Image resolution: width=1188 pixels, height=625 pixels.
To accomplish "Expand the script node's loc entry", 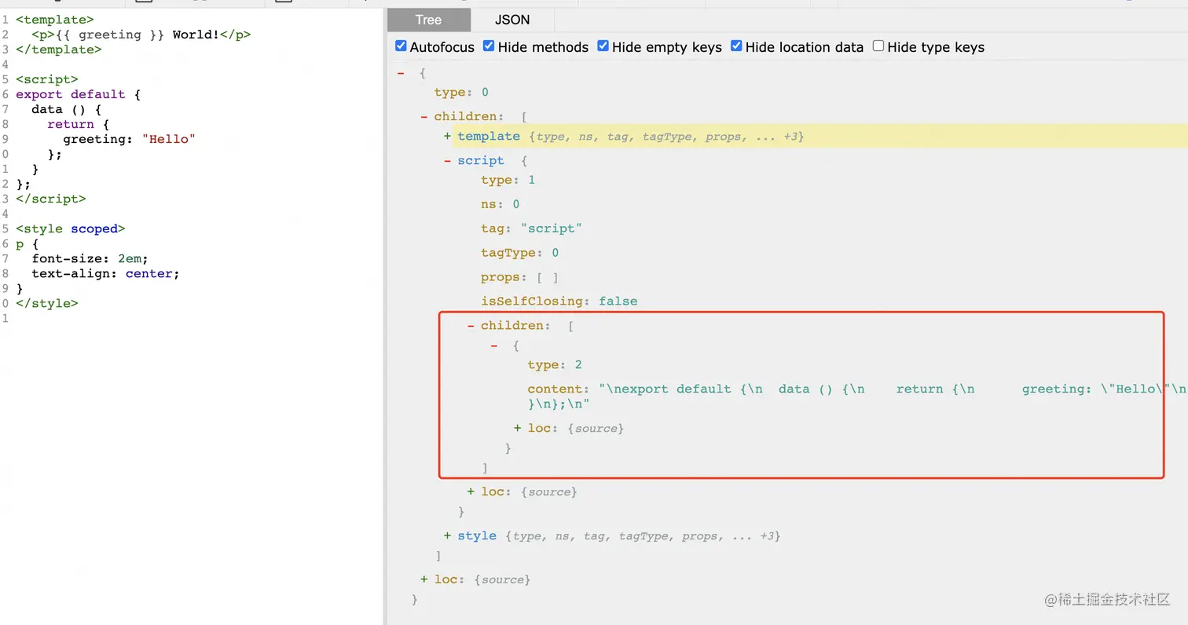I will coord(471,492).
